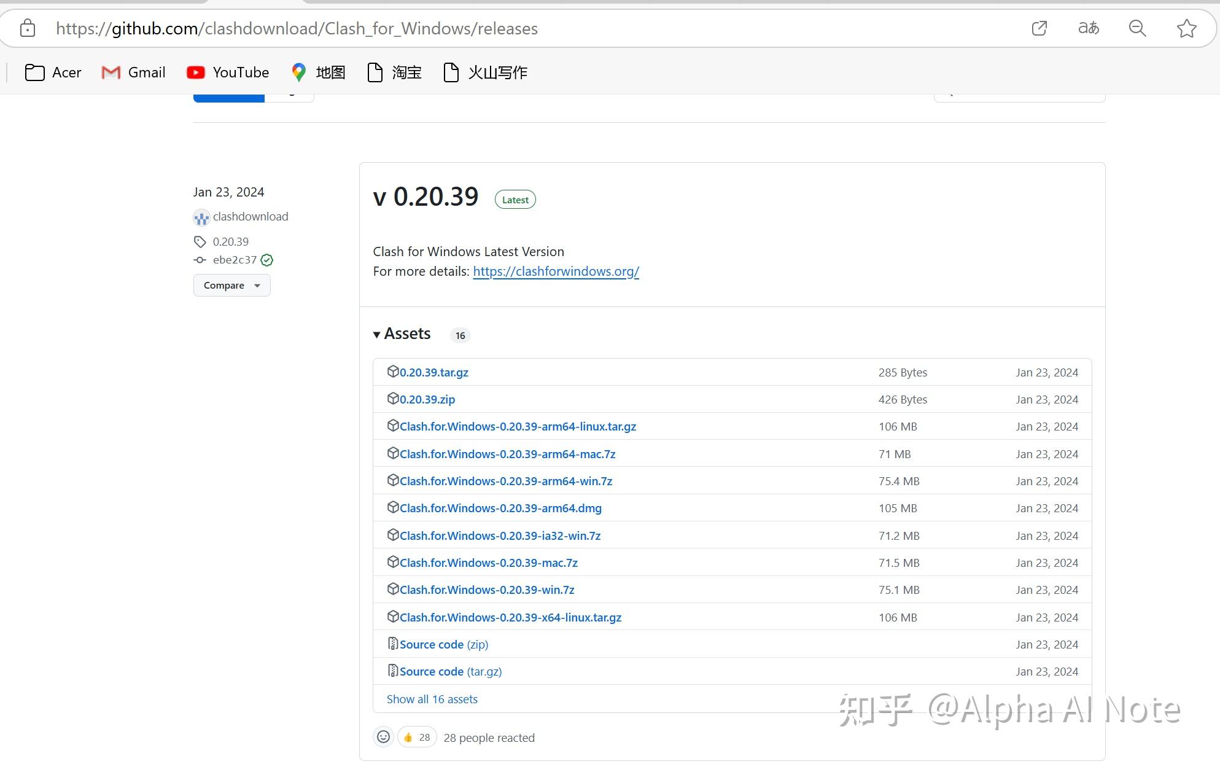1220x764 pixels.
Task: Show all 16 assets
Action: coord(432,699)
